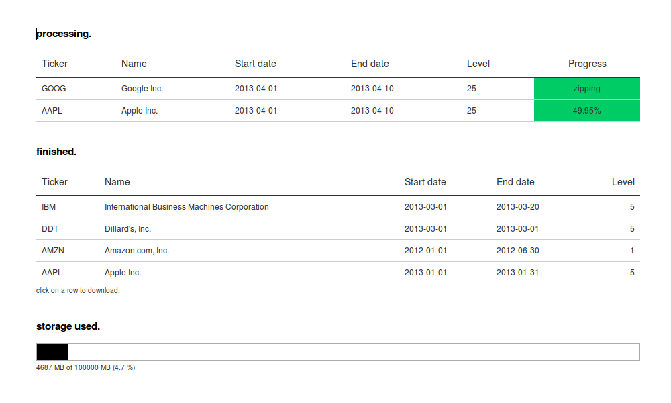The width and height of the screenshot is (671, 403).
Task: Click the GOOG ticker cell
Action: click(54, 89)
